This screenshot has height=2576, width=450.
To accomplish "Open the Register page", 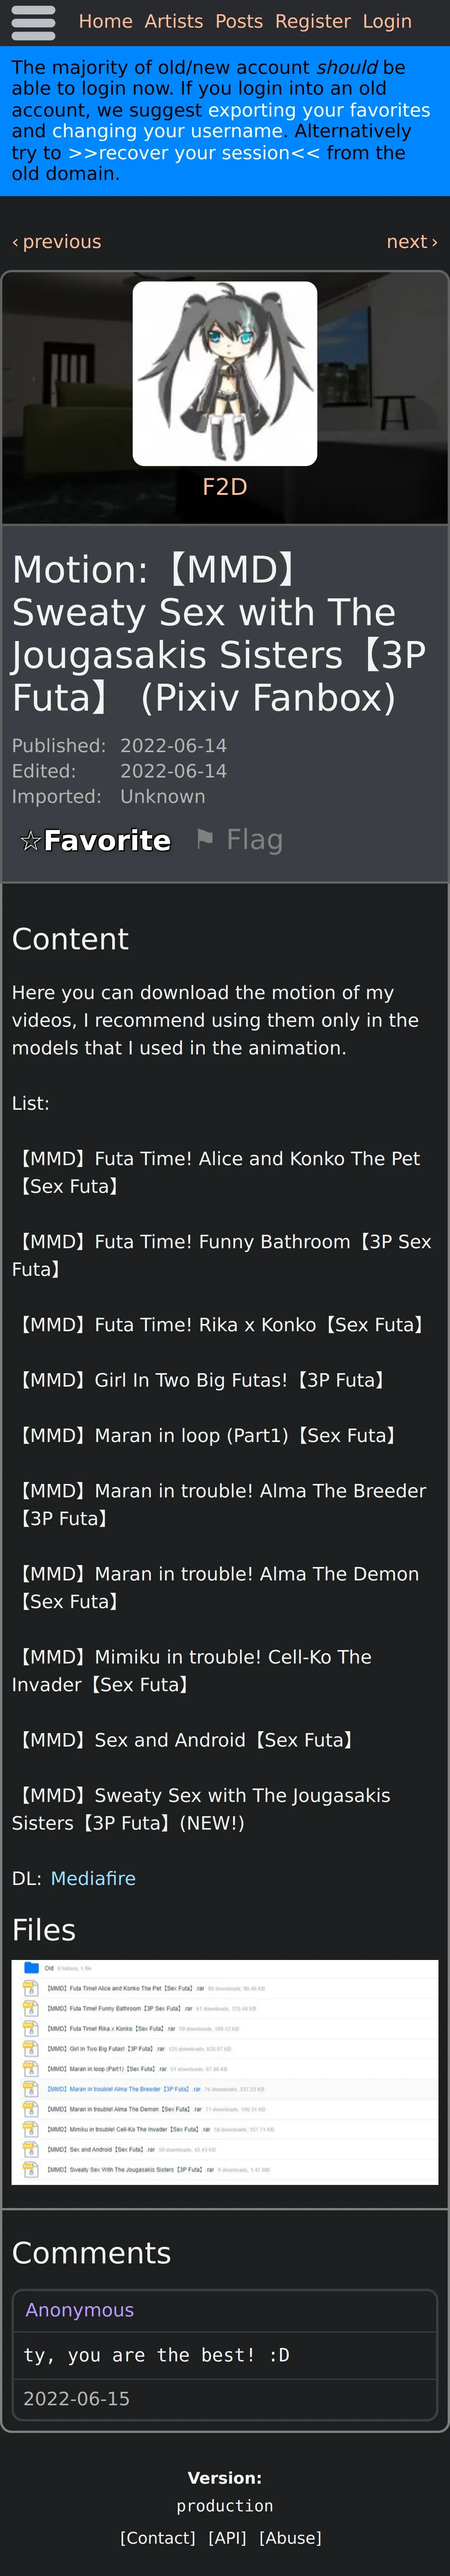I will coord(313,21).
